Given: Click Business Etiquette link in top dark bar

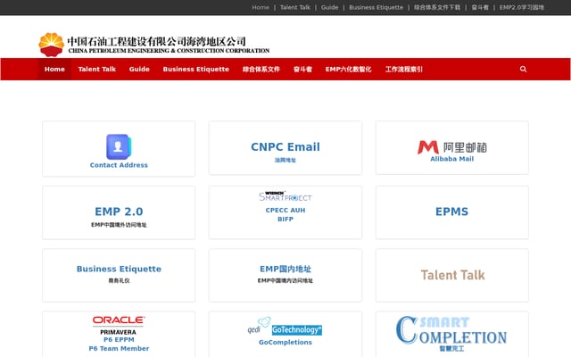Looking at the screenshot, I should 376,7.
